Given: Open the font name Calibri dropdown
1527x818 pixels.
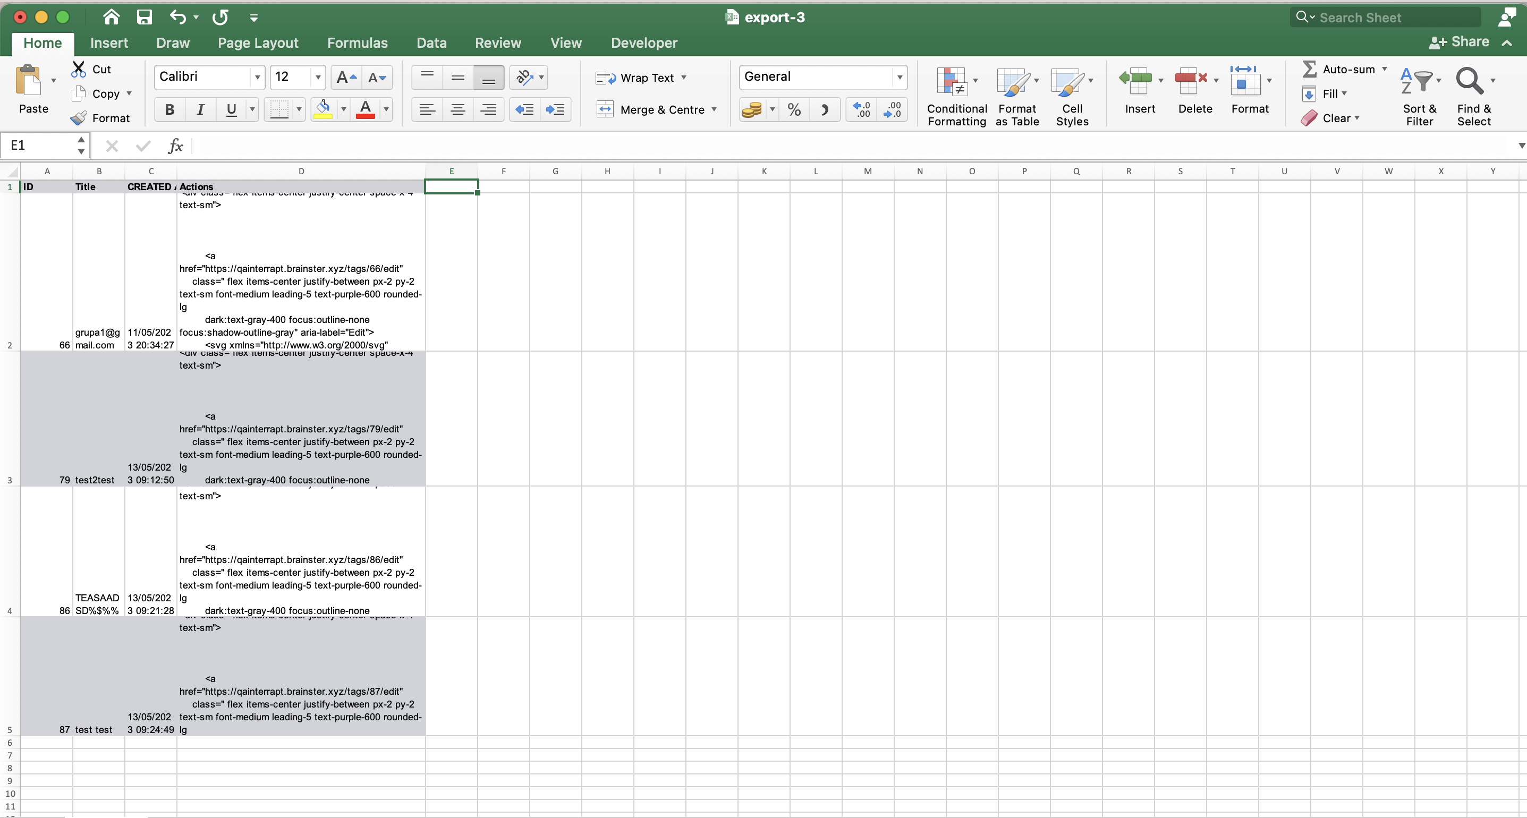Looking at the screenshot, I should (x=257, y=77).
